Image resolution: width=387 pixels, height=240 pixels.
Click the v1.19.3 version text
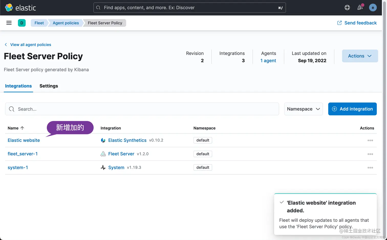point(134,167)
